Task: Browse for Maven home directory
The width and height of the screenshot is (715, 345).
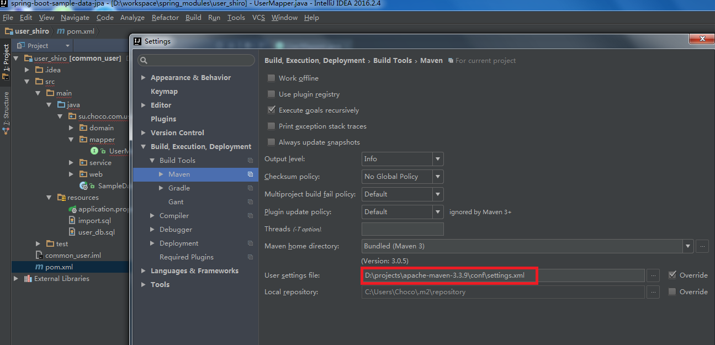Action: pyautogui.click(x=702, y=246)
